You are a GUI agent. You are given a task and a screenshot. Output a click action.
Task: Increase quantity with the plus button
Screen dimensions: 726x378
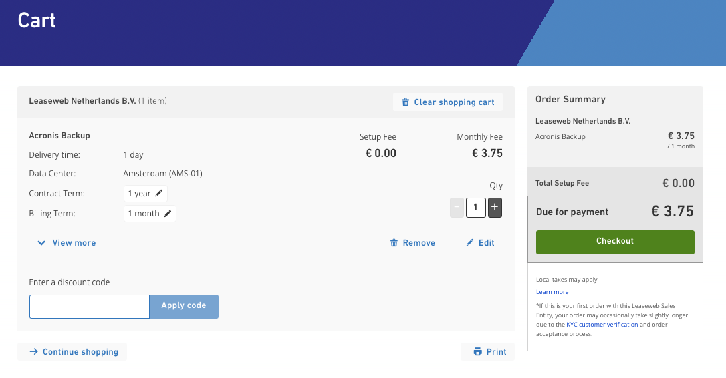click(x=495, y=207)
